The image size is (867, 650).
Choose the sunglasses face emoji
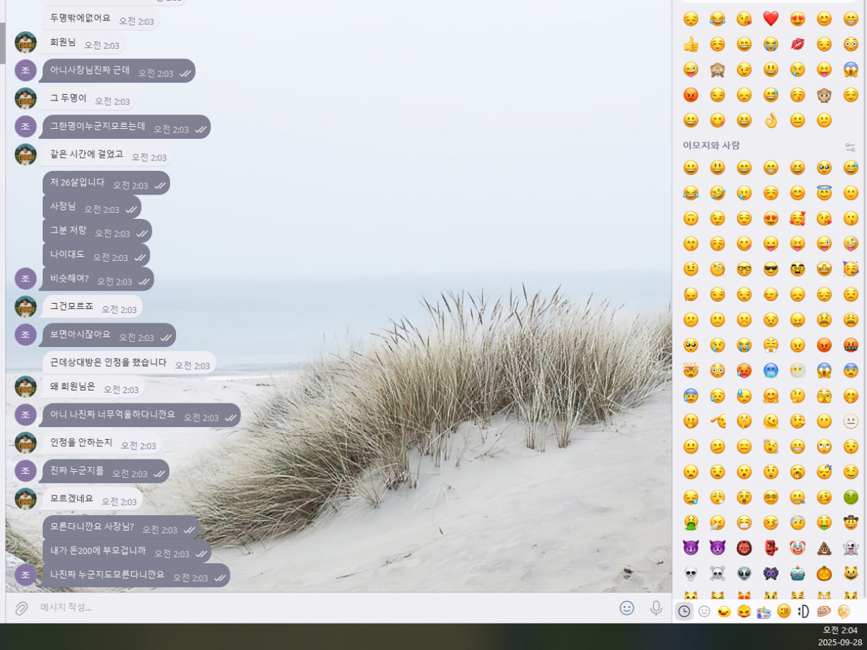click(771, 269)
